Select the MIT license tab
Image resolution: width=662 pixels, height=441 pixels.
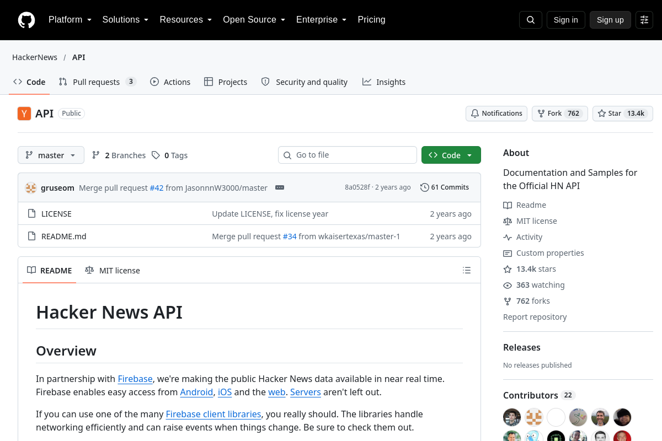(113, 271)
